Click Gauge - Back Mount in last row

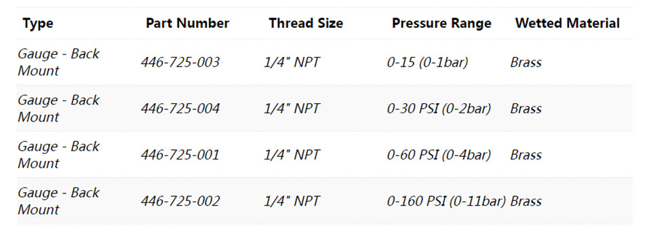click(58, 202)
